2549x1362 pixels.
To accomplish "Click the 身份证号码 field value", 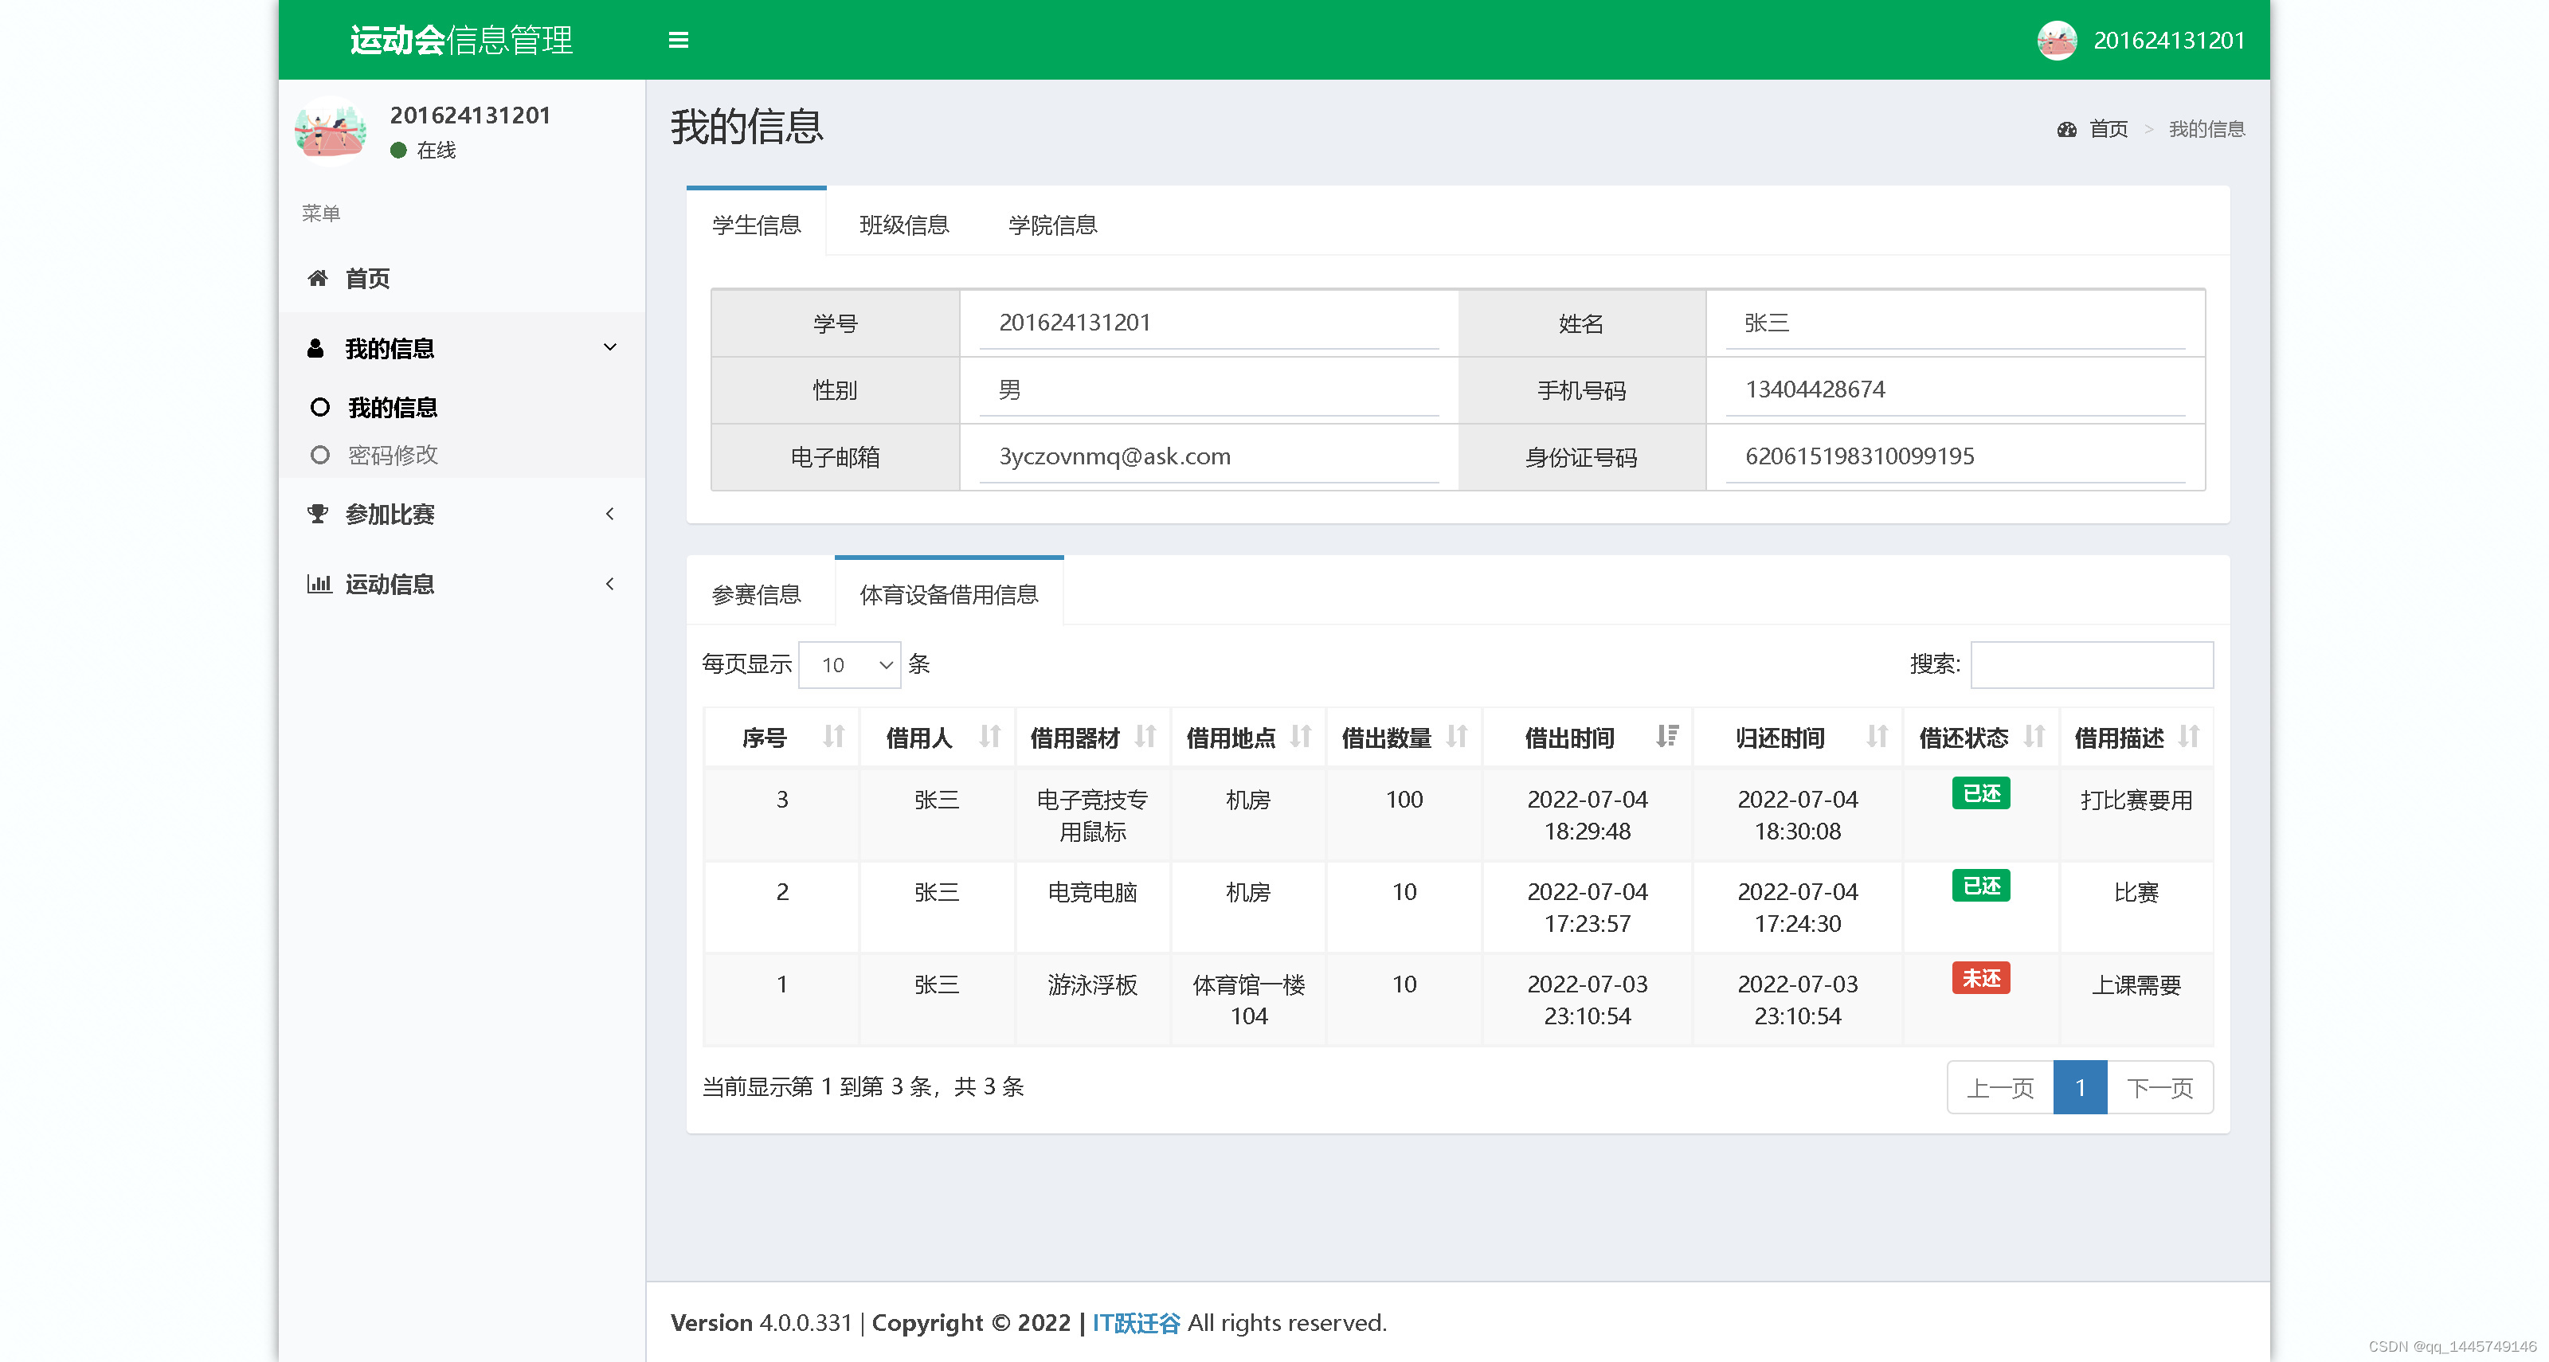I will coord(1954,457).
